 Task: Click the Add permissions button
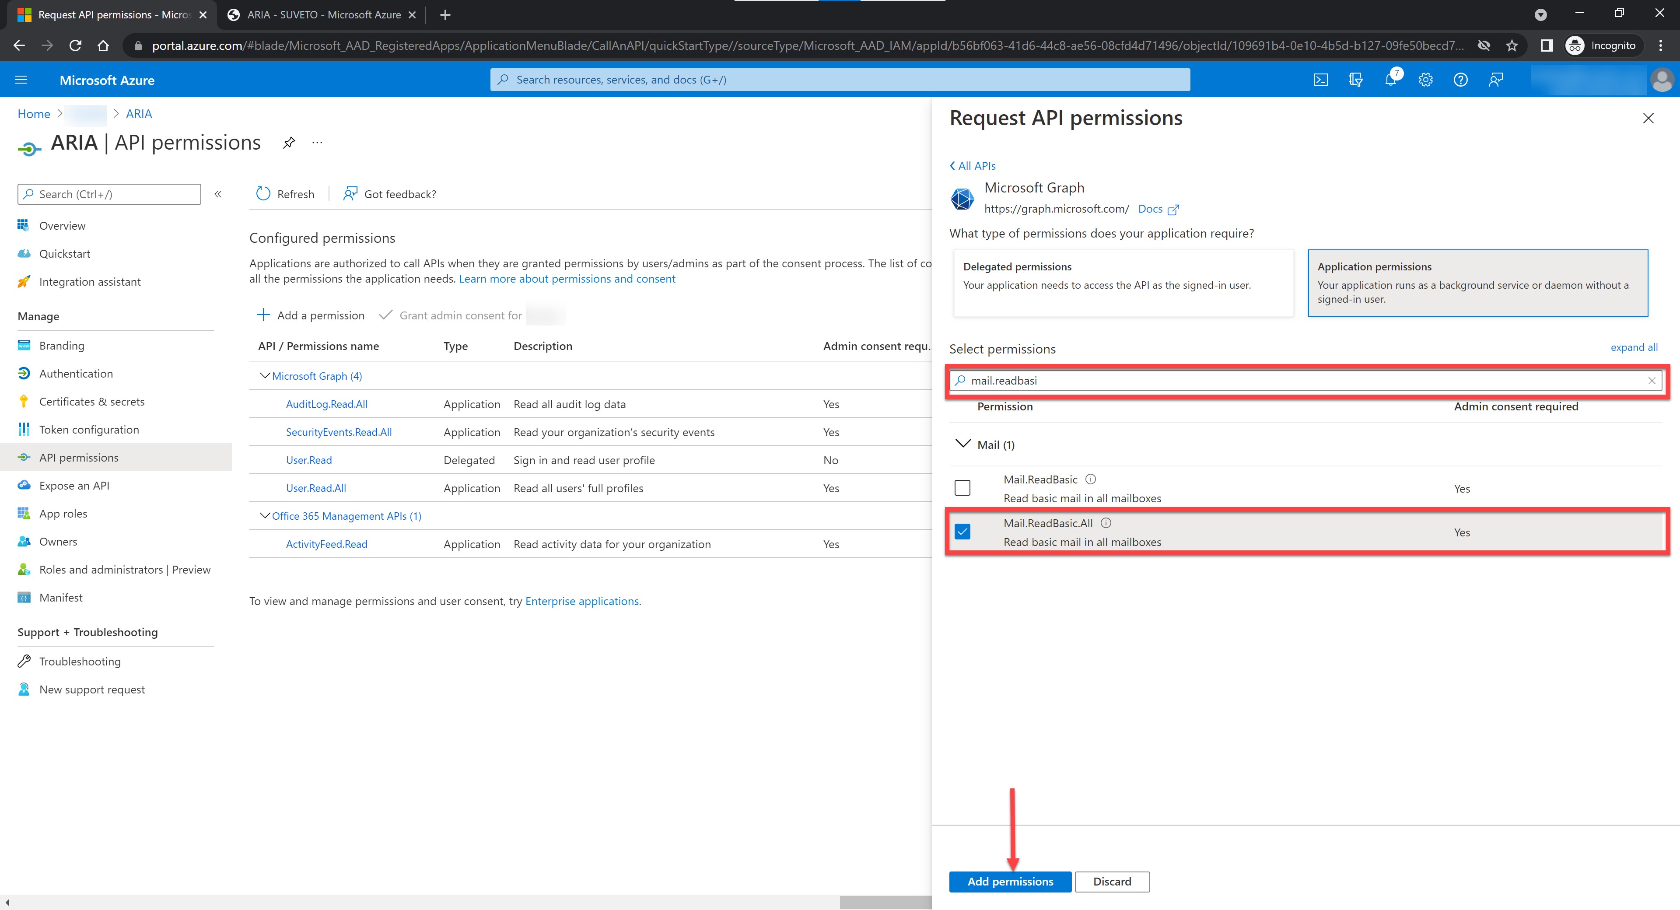[1010, 881]
